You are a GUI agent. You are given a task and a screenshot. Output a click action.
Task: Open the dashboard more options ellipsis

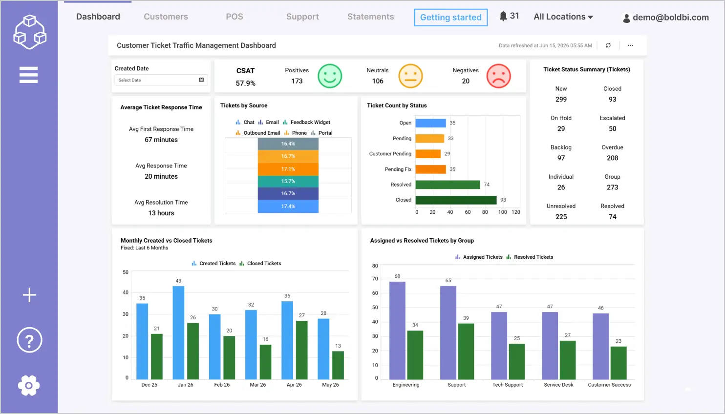point(631,45)
